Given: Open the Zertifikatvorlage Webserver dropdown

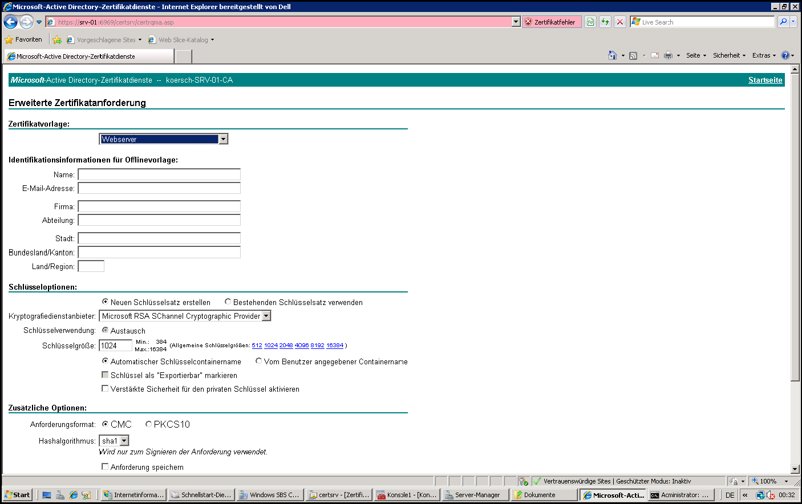Looking at the screenshot, I should click(164, 139).
